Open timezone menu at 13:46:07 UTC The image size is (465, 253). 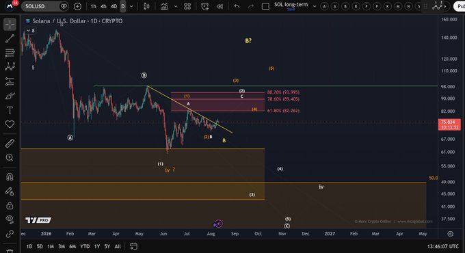coord(443,246)
